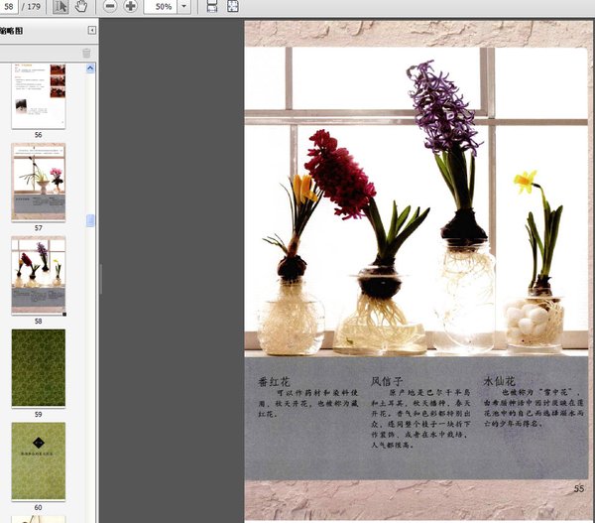Click the page number 55 on document
The image size is (595, 523).
(x=579, y=488)
